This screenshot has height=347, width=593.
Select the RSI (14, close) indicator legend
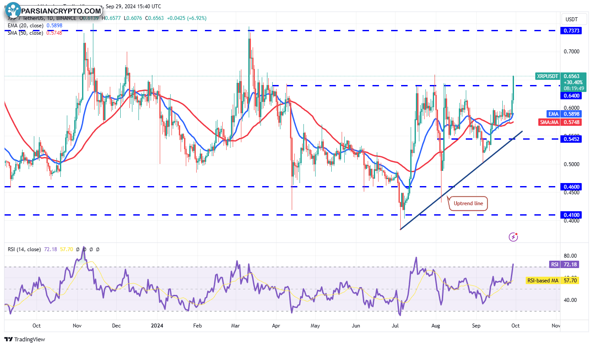tap(24, 249)
